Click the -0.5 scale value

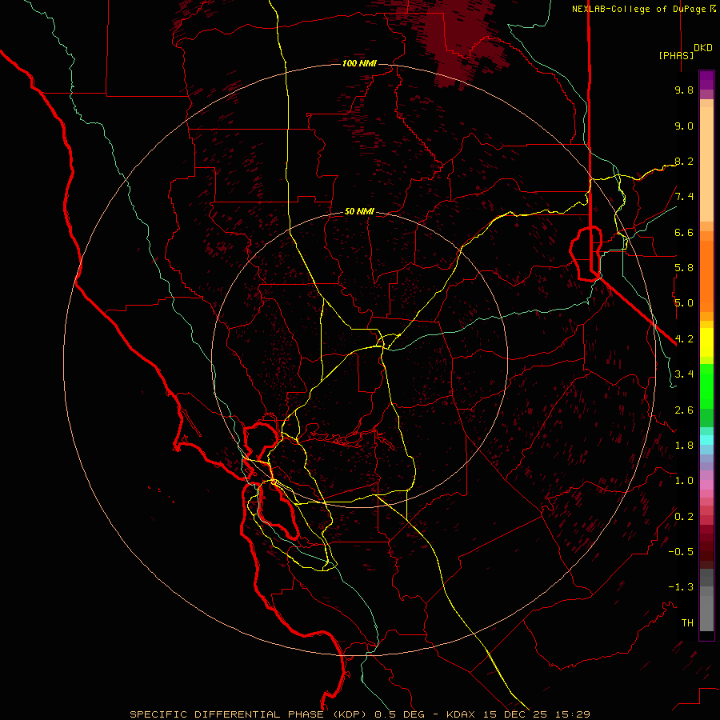click(681, 552)
